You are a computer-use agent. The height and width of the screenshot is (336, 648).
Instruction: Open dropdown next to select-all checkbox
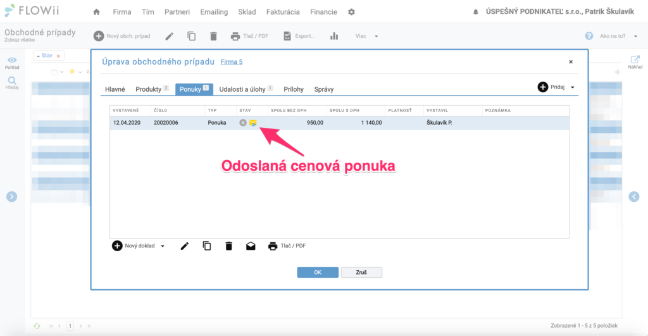(x=61, y=72)
